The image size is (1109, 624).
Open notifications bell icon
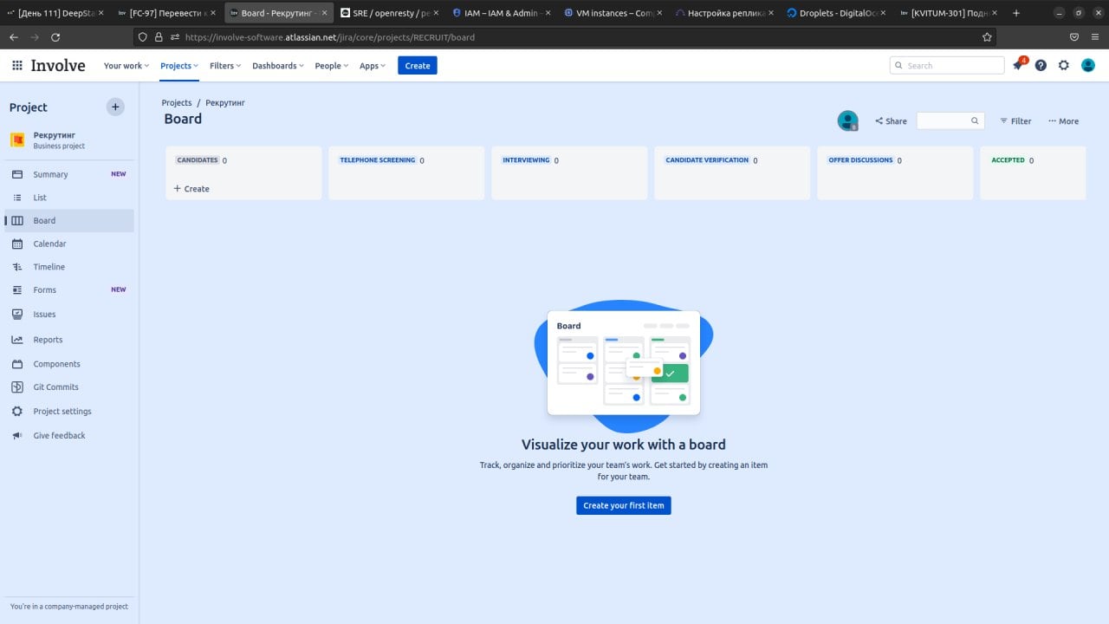[x=1018, y=65]
